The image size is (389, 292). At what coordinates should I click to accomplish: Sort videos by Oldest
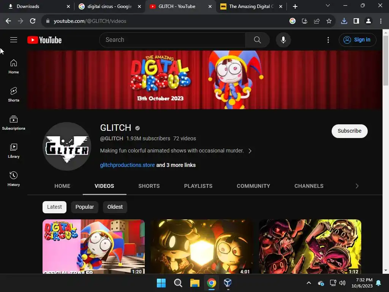coord(115,207)
